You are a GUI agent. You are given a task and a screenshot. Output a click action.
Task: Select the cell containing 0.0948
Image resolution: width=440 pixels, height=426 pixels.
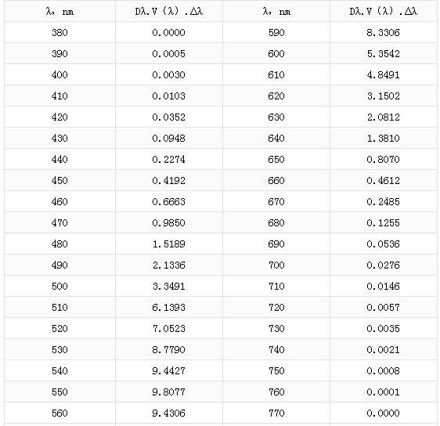click(x=168, y=138)
